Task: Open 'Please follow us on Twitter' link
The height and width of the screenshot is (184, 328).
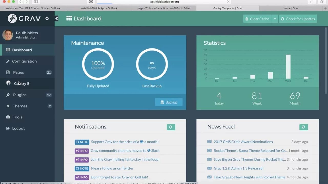Action: point(112,168)
